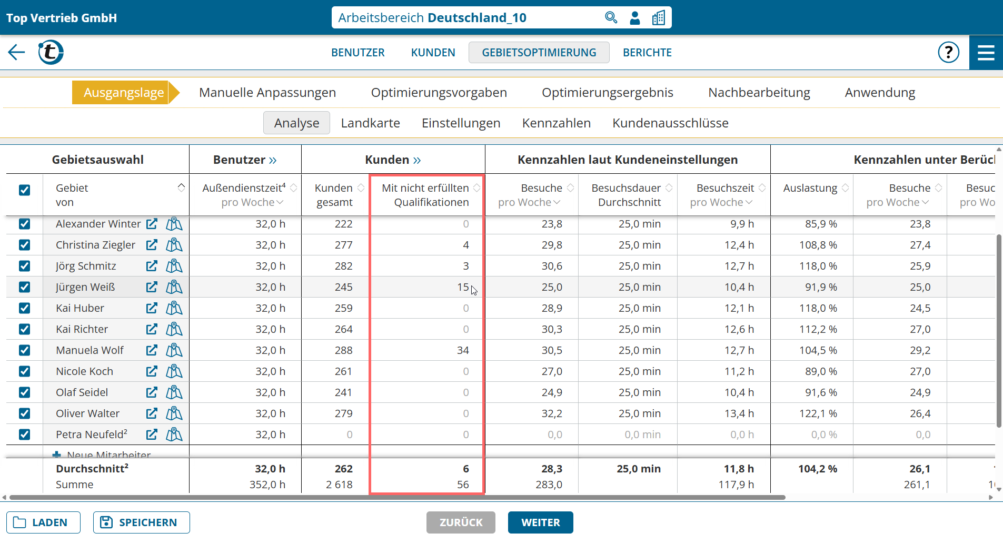Screen dimensions: 1003x543
Task: Open the help question mark icon
Action: pyautogui.click(x=948, y=52)
